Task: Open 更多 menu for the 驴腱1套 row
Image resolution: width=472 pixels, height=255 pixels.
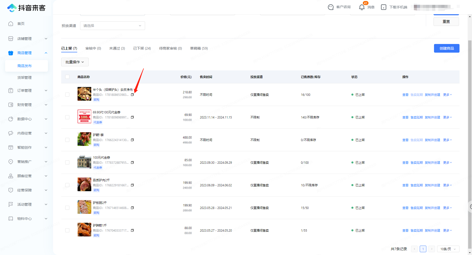Action: (x=447, y=140)
